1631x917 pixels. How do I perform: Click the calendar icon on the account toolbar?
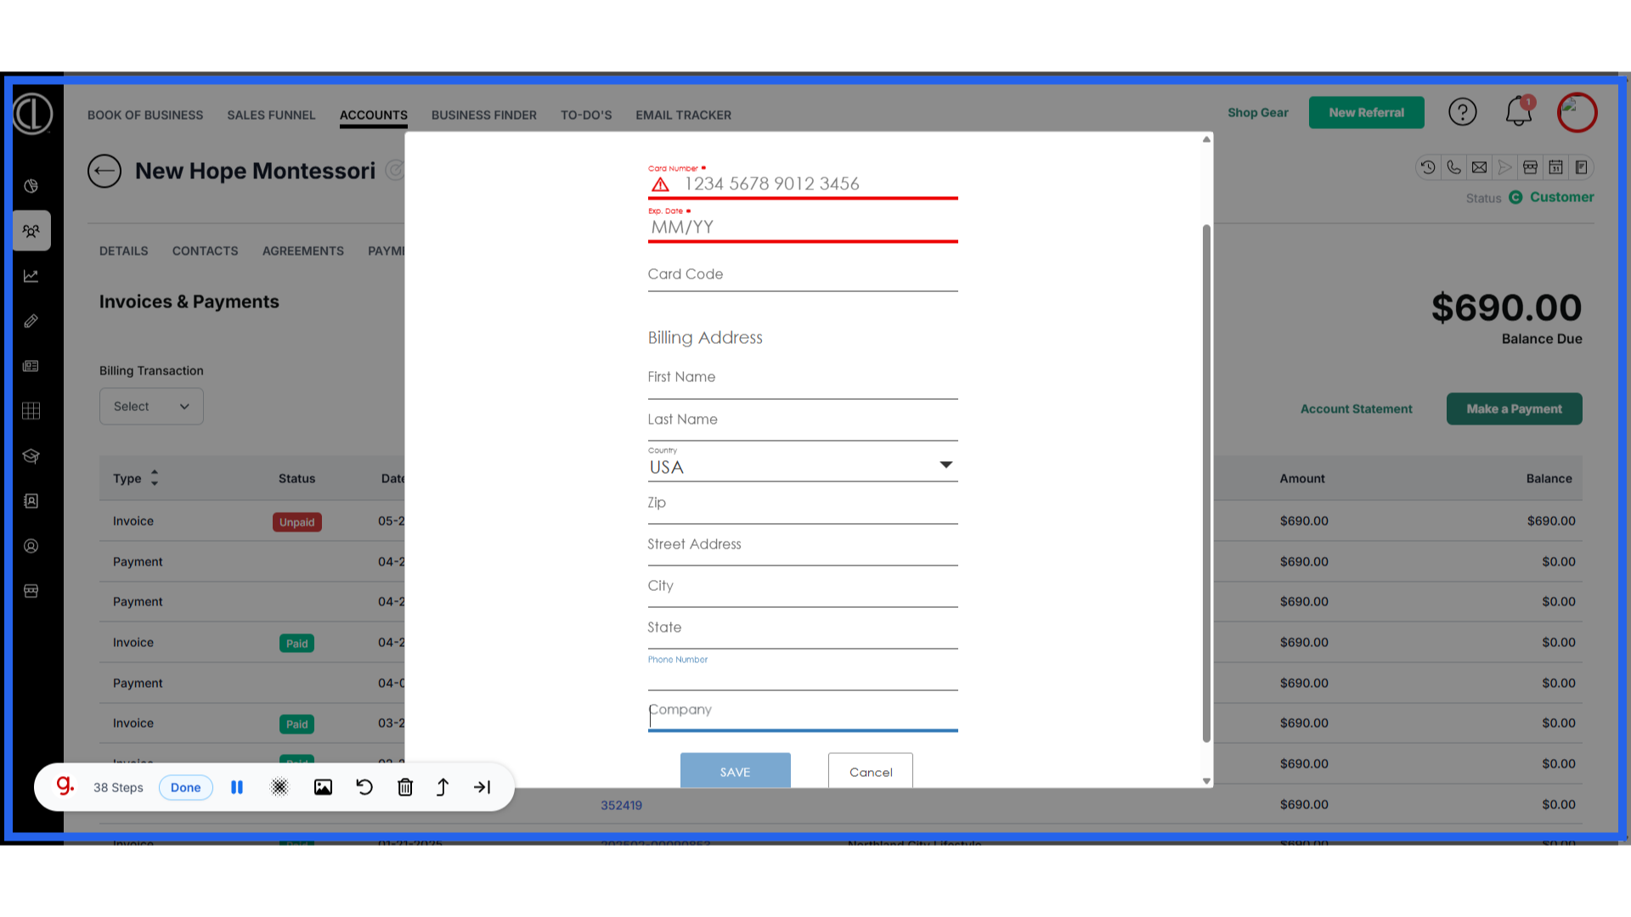tap(1555, 167)
